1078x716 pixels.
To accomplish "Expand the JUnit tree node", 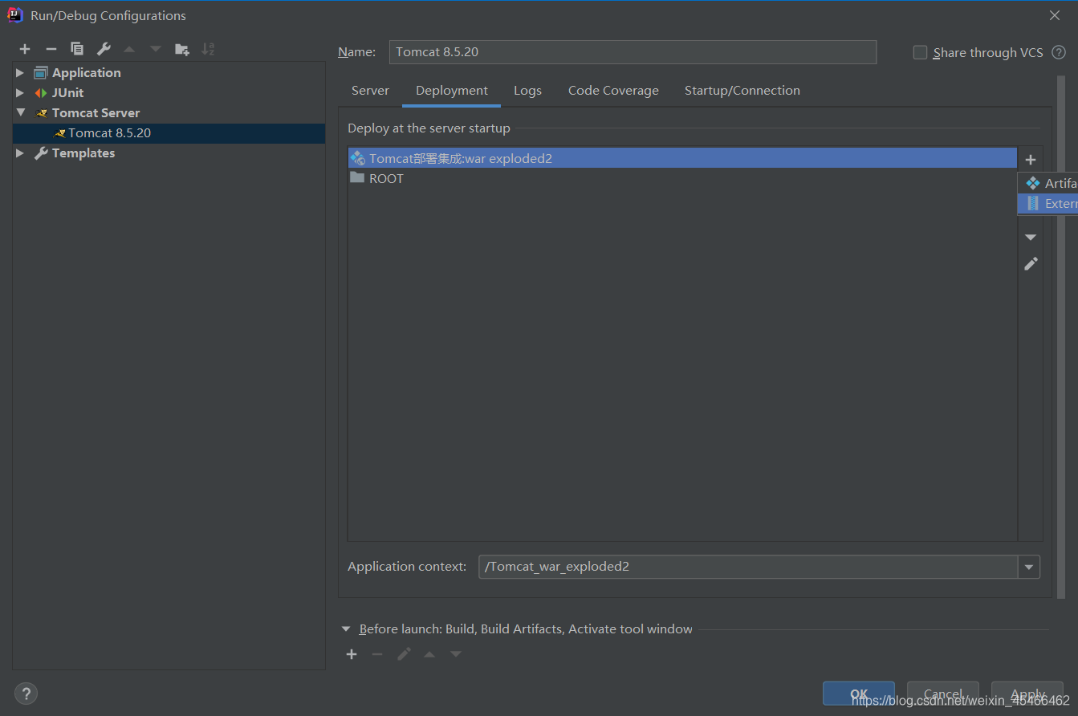I will [x=20, y=92].
